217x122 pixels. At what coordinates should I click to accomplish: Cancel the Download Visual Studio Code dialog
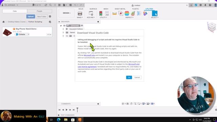coord(137,77)
